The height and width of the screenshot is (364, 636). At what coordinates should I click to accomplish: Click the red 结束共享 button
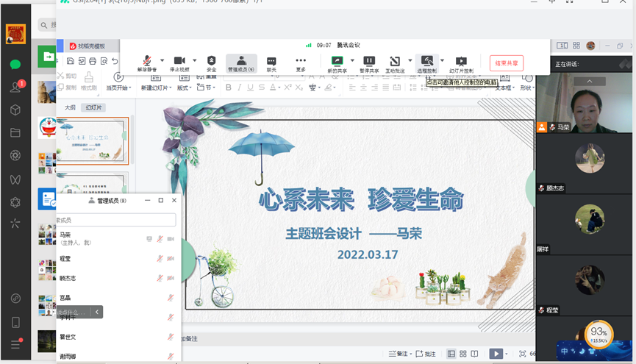pos(507,63)
